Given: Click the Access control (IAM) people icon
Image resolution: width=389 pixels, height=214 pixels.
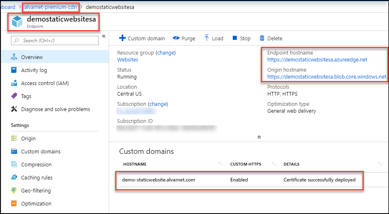Looking at the screenshot, I should [x=14, y=83].
